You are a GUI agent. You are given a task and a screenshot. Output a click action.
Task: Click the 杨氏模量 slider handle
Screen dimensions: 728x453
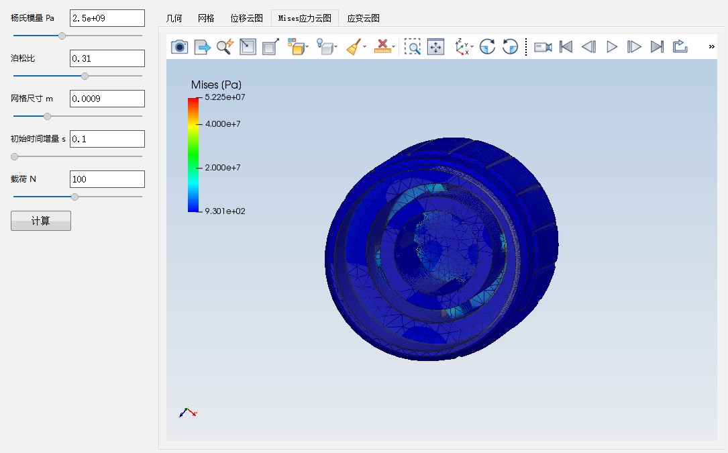point(62,36)
